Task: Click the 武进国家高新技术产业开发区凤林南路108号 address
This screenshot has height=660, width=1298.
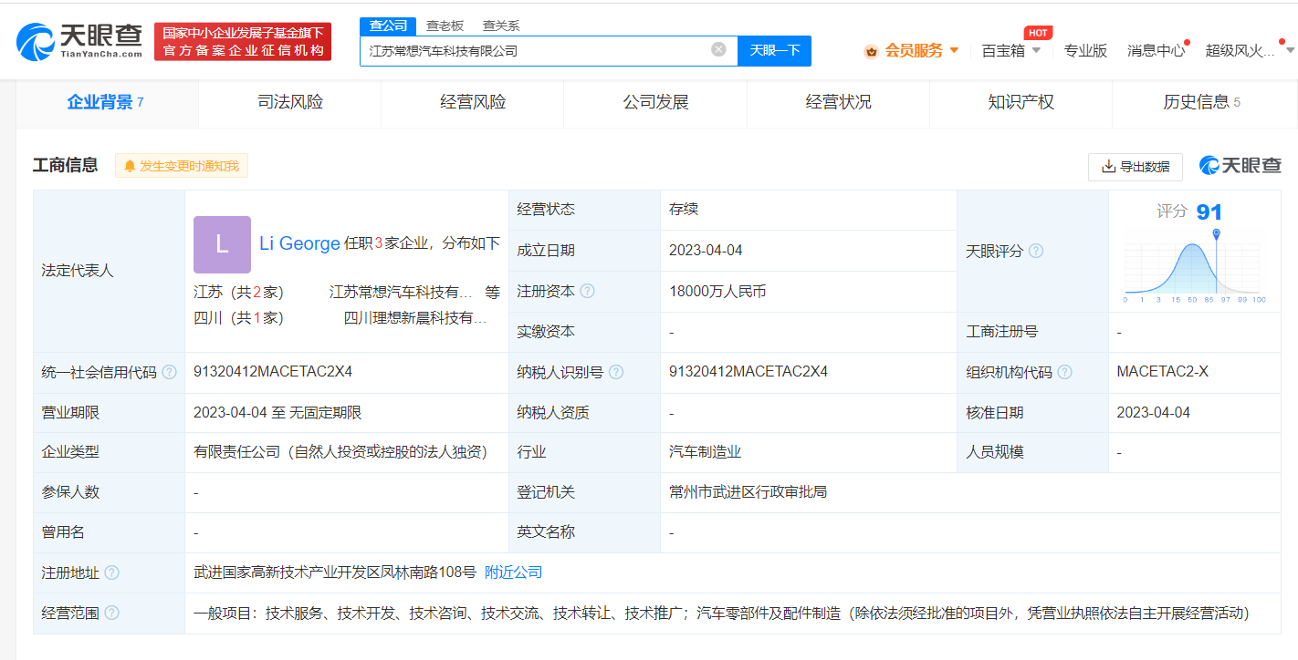Action: coord(335,572)
